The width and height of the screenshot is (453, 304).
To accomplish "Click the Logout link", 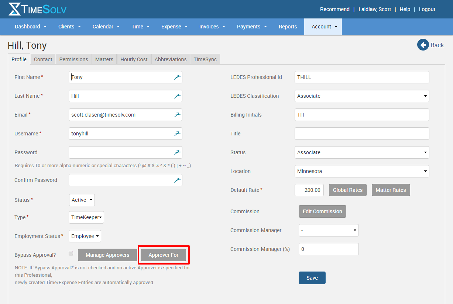I will point(427,9).
